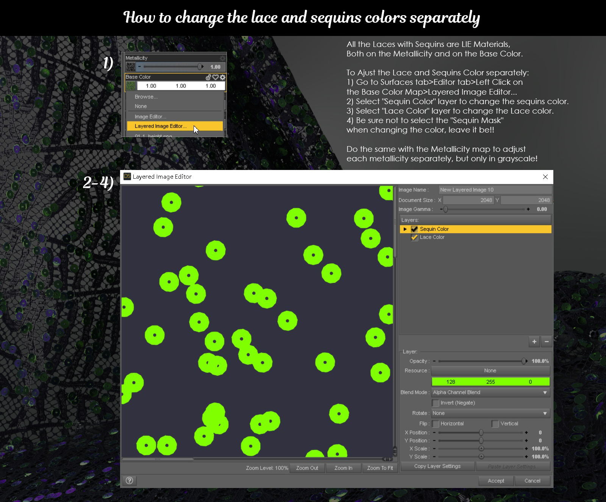Image resolution: width=606 pixels, height=502 pixels.
Task: Click the Metallicity map thumbnail icon
Action: coord(131,67)
